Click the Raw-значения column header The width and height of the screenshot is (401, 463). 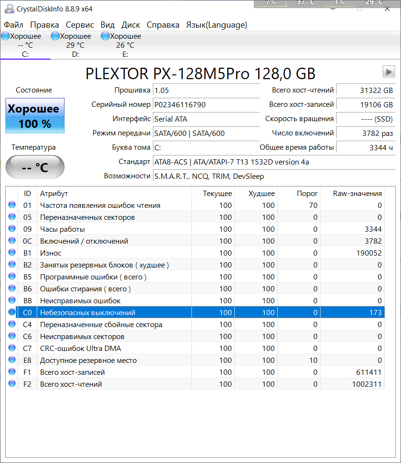coord(352,194)
